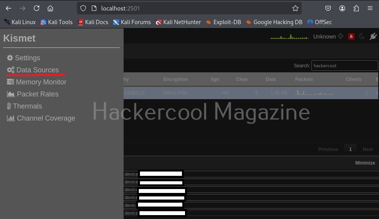Click the packet rate sparkline graph
This screenshot has width=379, height=219.
pyautogui.click(x=290, y=37)
